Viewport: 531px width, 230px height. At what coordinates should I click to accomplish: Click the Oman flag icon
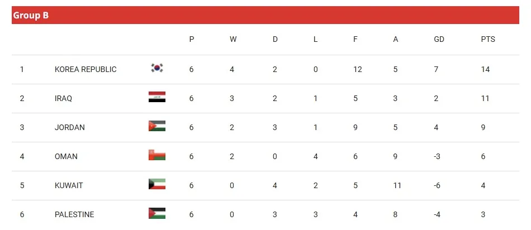point(157,156)
